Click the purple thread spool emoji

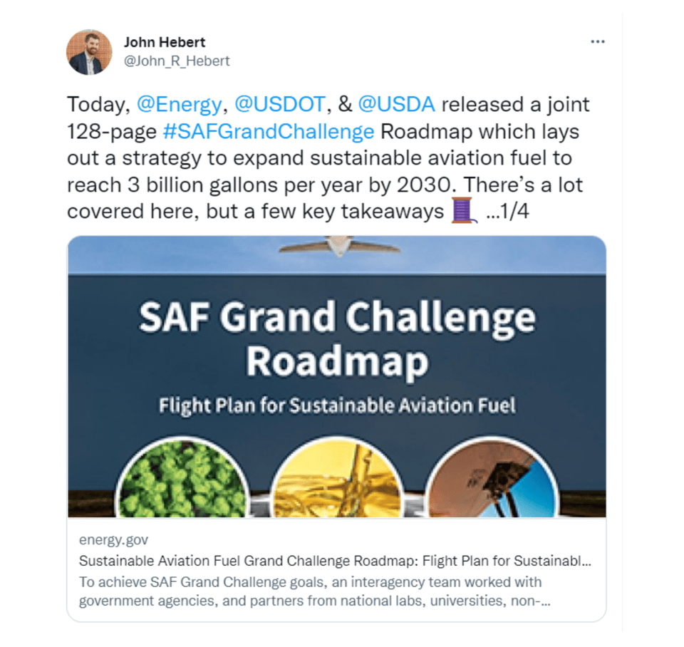pos(462,211)
